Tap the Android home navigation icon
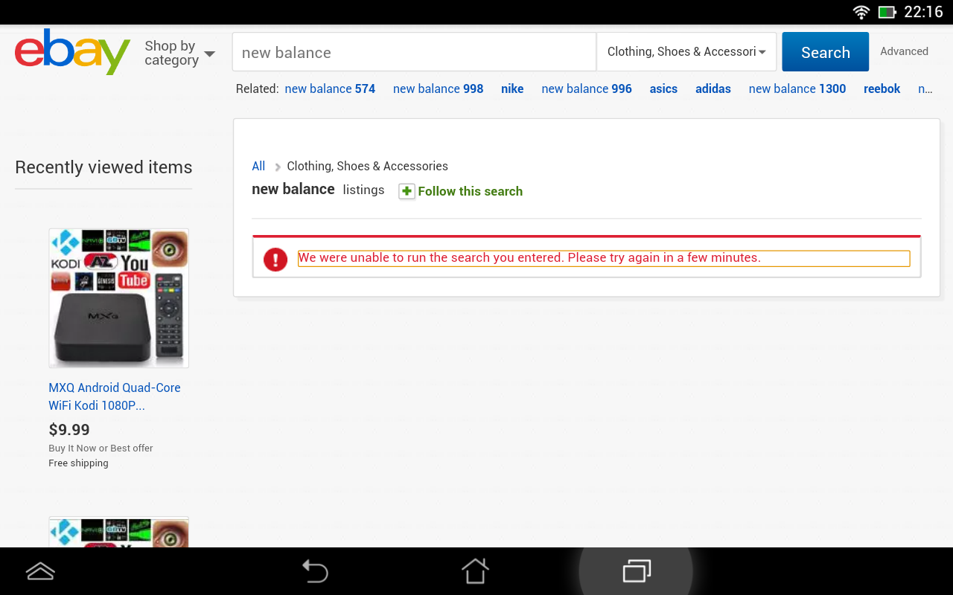 [x=475, y=571]
